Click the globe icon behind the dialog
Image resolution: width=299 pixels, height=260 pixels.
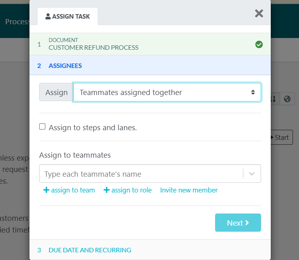coord(287,99)
